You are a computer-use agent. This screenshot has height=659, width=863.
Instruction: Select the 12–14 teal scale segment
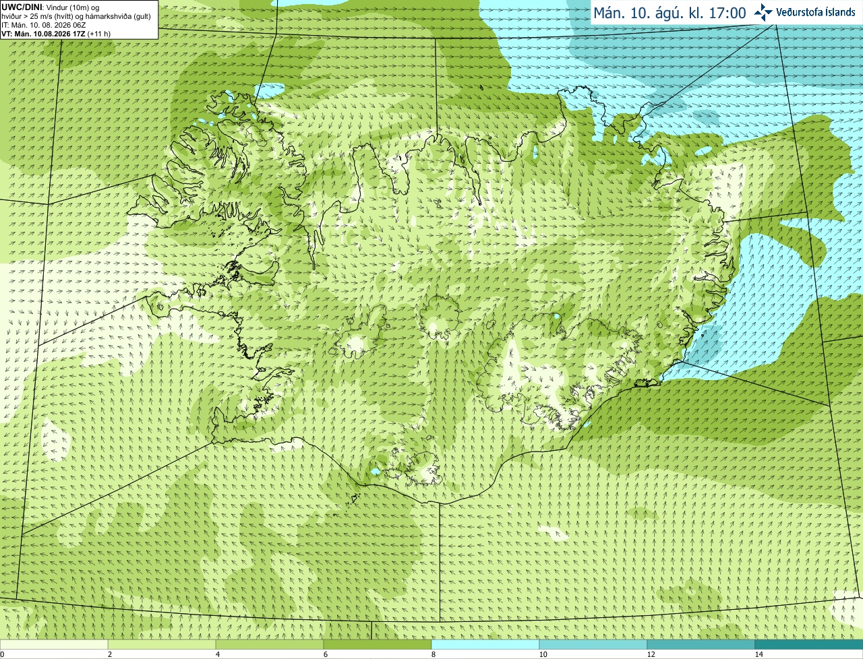(x=701, y=644)
